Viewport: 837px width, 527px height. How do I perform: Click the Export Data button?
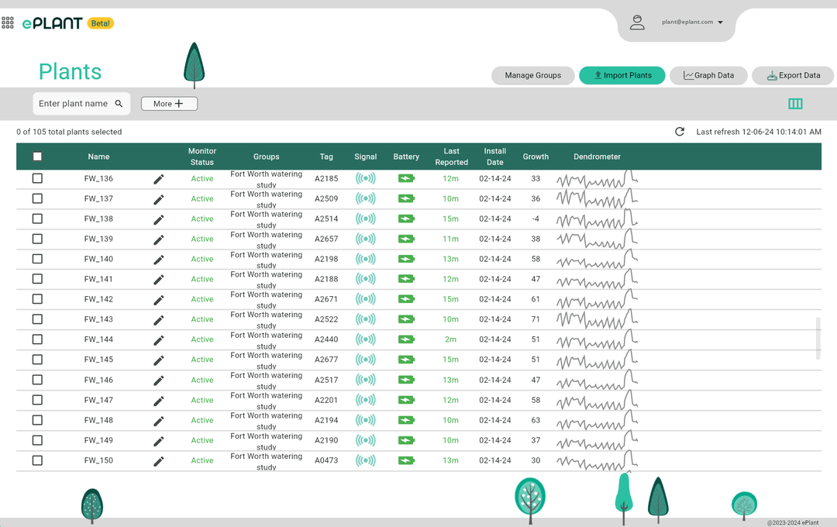793,75
